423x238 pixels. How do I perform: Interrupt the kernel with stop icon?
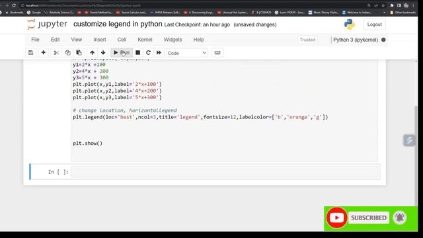point(138,53)
